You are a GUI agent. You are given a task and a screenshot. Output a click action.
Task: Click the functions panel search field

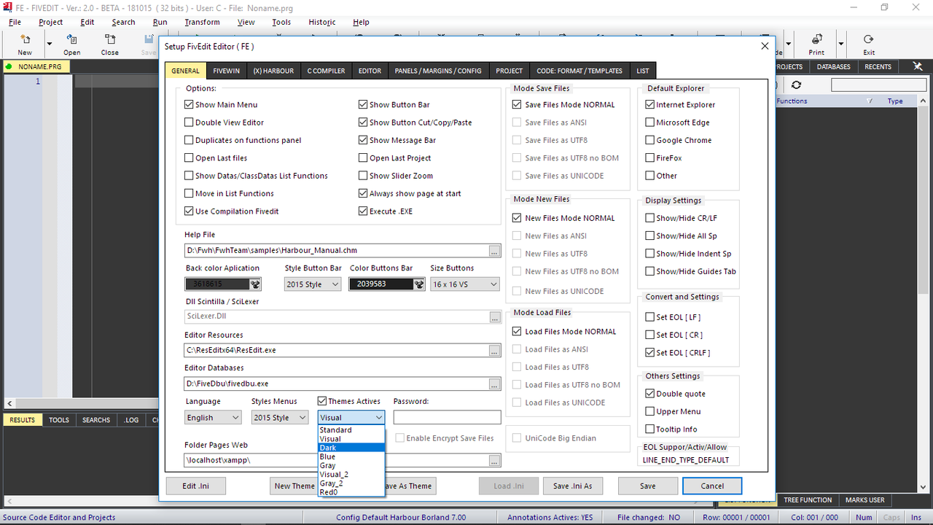pyautogui.click(x=878, y=85)
